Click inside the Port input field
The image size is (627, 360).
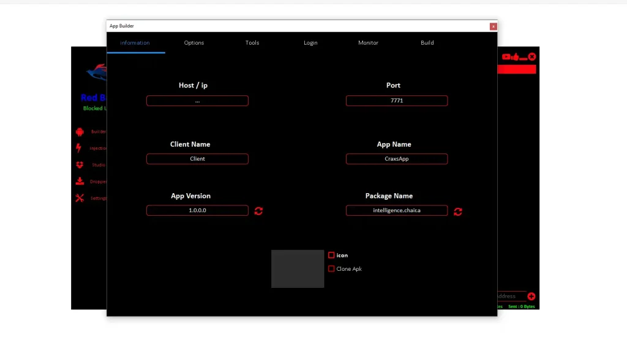(396, 100)
